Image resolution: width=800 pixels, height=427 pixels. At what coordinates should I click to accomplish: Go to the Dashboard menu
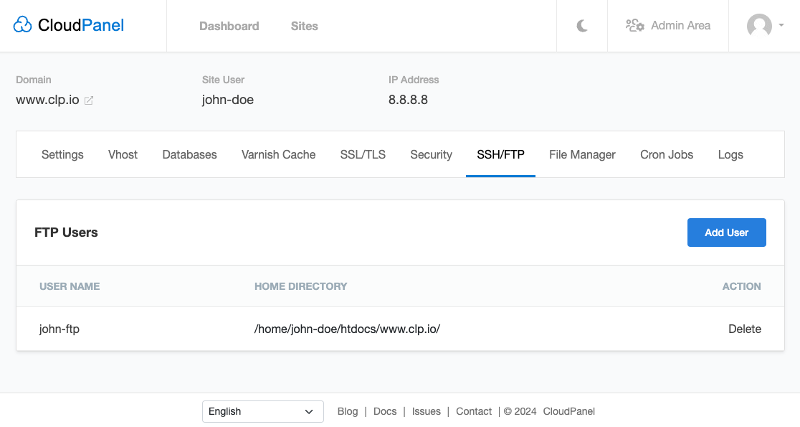click(229, 26)
